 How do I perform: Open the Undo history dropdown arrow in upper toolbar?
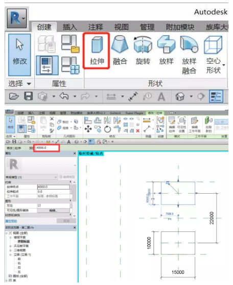(75, 96)
